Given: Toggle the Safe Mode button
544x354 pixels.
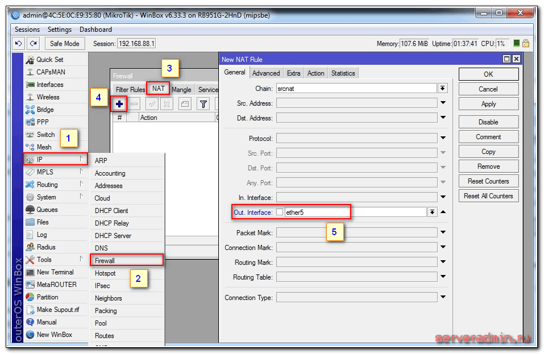Looking at the screenshot, I should pyautogui.click(x=64, y=44).
